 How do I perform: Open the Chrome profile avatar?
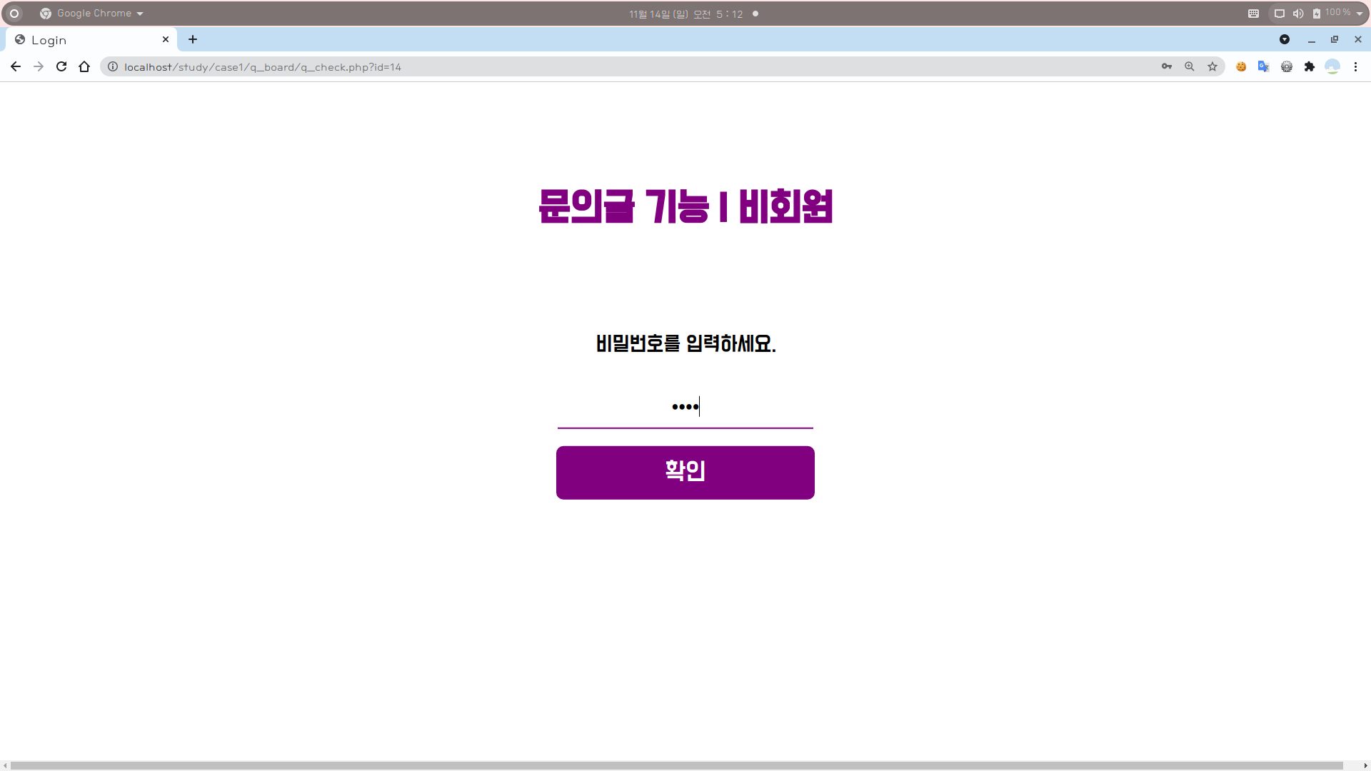click(1332, 66)
